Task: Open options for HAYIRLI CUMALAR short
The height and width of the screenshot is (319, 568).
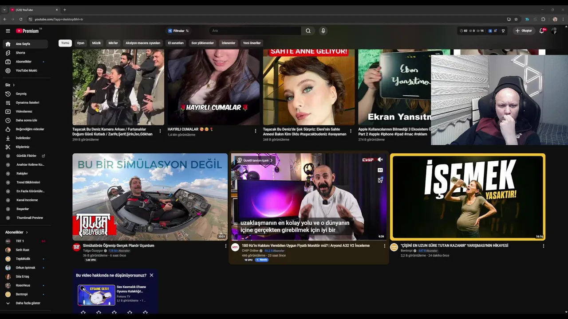Action: 255,131
